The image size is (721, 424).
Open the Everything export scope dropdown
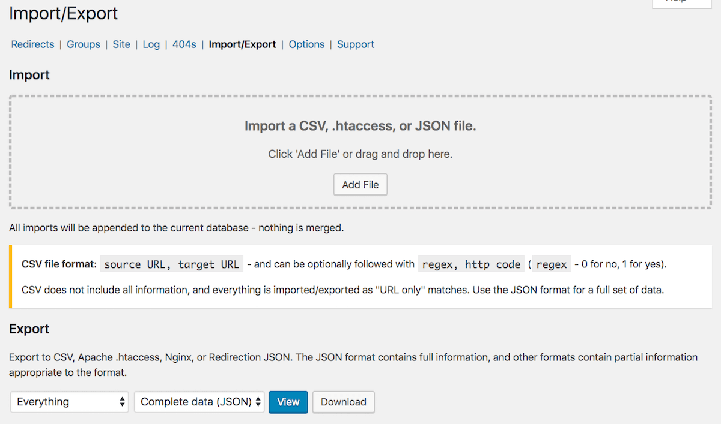coord(70,402)
